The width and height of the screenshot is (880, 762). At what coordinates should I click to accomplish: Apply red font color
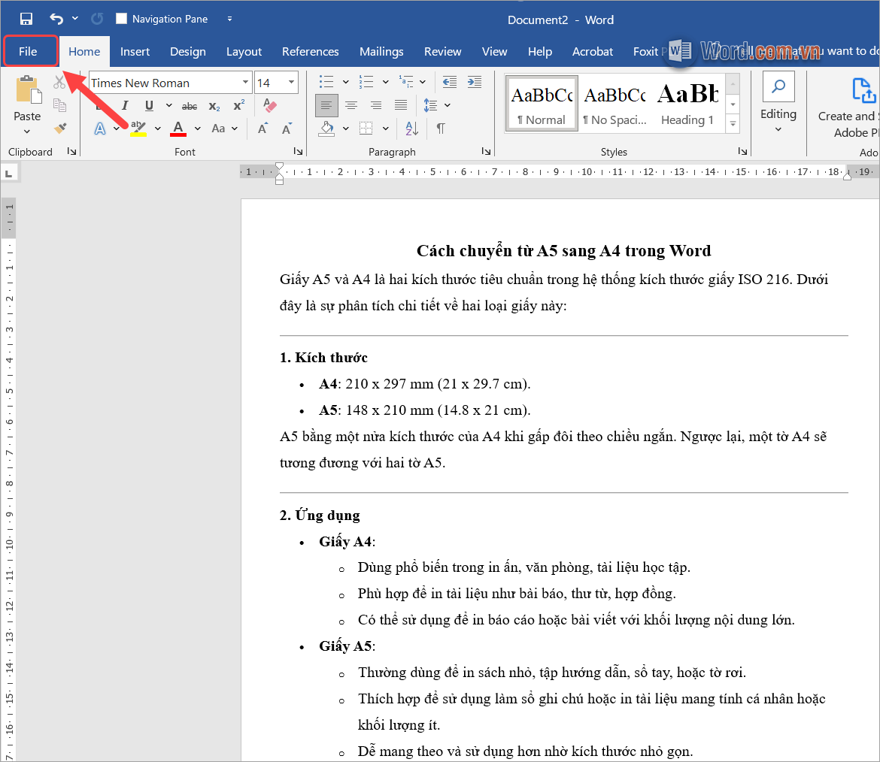178,129
